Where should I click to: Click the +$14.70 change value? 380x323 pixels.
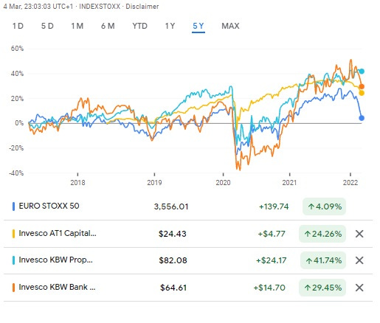269,288
